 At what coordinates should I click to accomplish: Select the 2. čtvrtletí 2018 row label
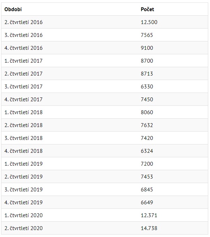click(x=23, y=125)
